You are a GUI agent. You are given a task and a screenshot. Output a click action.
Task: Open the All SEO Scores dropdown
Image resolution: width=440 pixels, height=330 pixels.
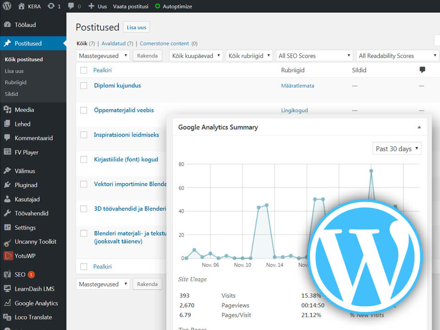(314, 55)
